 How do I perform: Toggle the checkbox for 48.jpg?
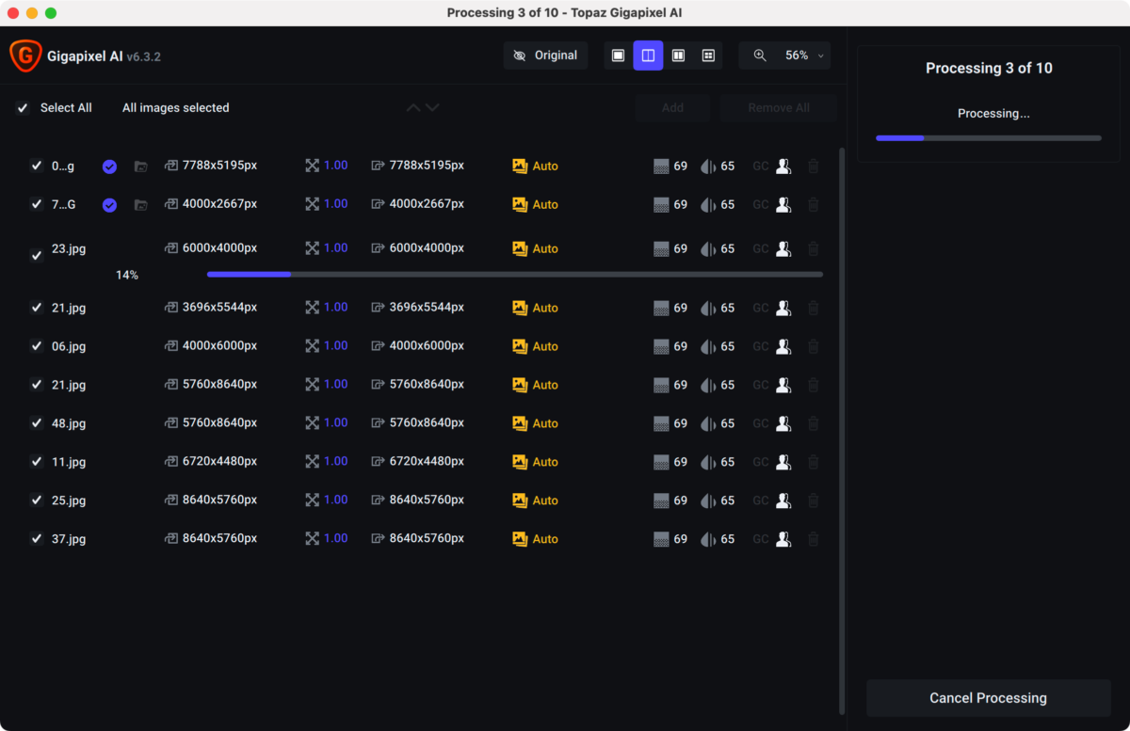tap(37, 423)
